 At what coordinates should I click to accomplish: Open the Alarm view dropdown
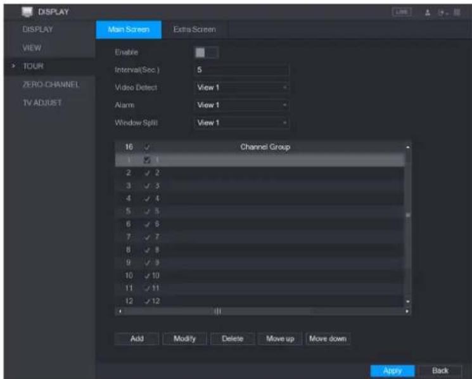coord(241,105)
